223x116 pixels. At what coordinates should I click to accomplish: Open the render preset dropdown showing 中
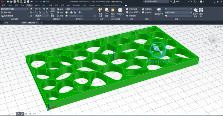[x=178, y=9]
